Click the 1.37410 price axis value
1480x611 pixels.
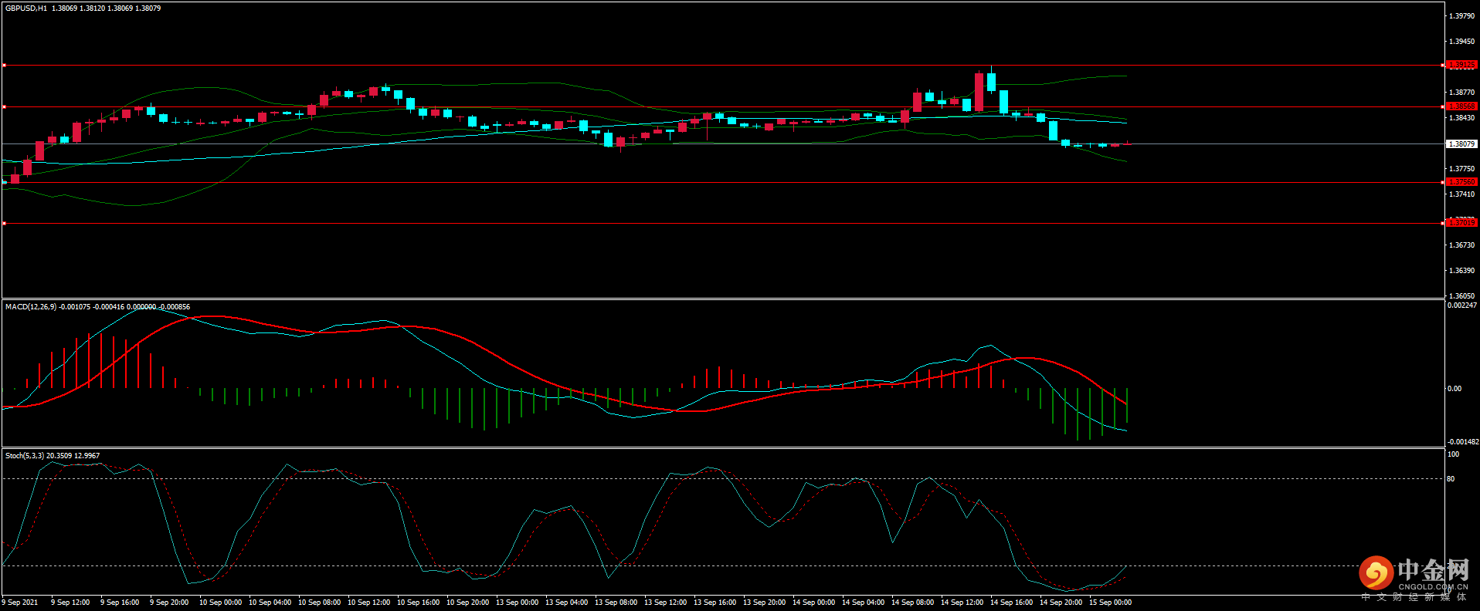(1461, 194)
